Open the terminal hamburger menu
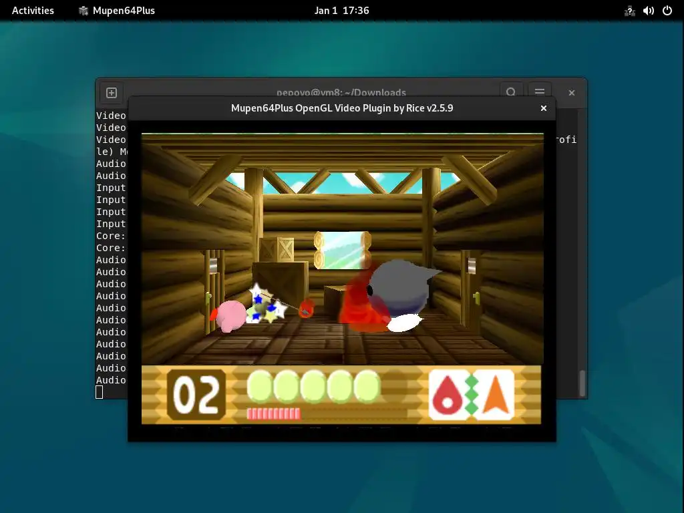The image size is (684, 513). [x=540, y=90]
